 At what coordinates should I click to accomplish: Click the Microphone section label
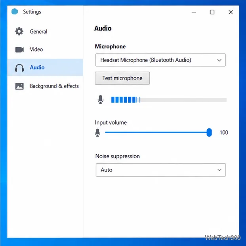click(x=110, y=47)
